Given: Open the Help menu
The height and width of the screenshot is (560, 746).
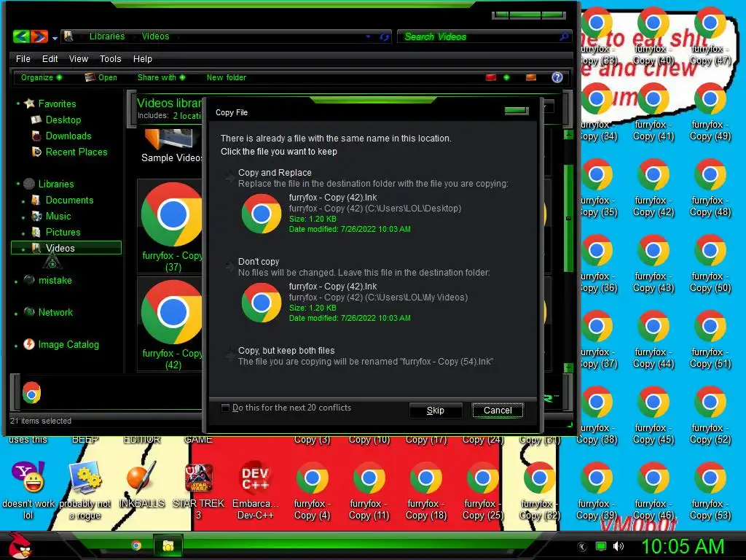Looking at the screenshot, I should pyautogui.click(x=142, y=58).
